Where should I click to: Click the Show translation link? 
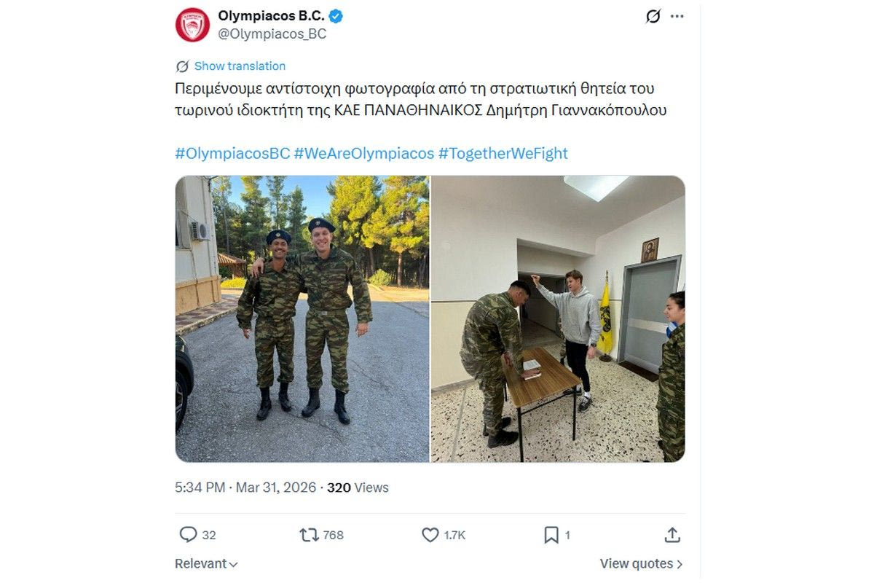(240, 66)
